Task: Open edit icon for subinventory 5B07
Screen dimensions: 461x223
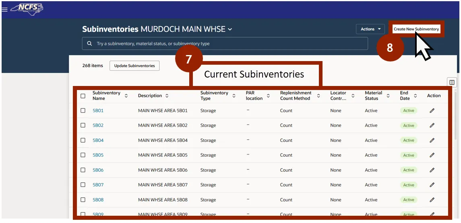Action: click(432, 185)
